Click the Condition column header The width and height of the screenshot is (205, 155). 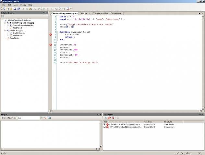pos(153,122)
